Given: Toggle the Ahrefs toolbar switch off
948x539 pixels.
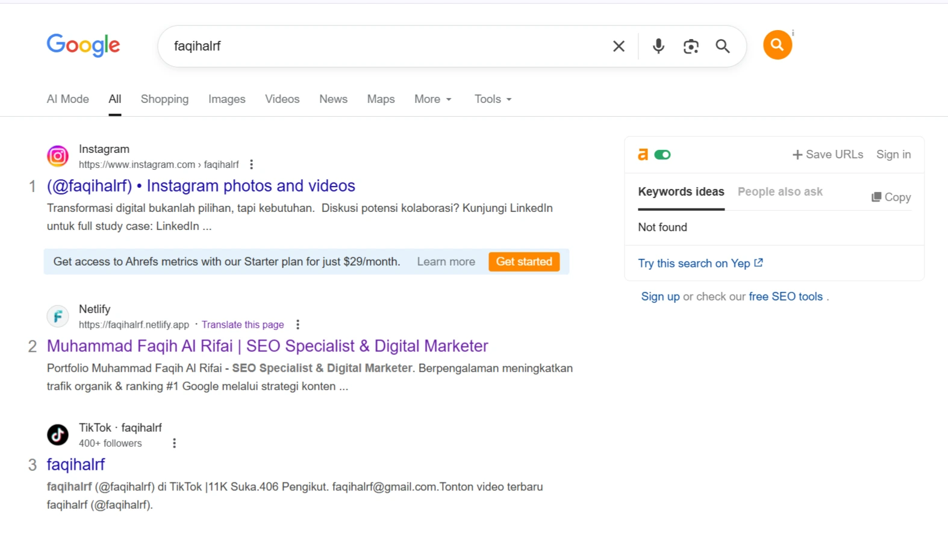Looking at the screenshot, I should click(x=663, y=155).
